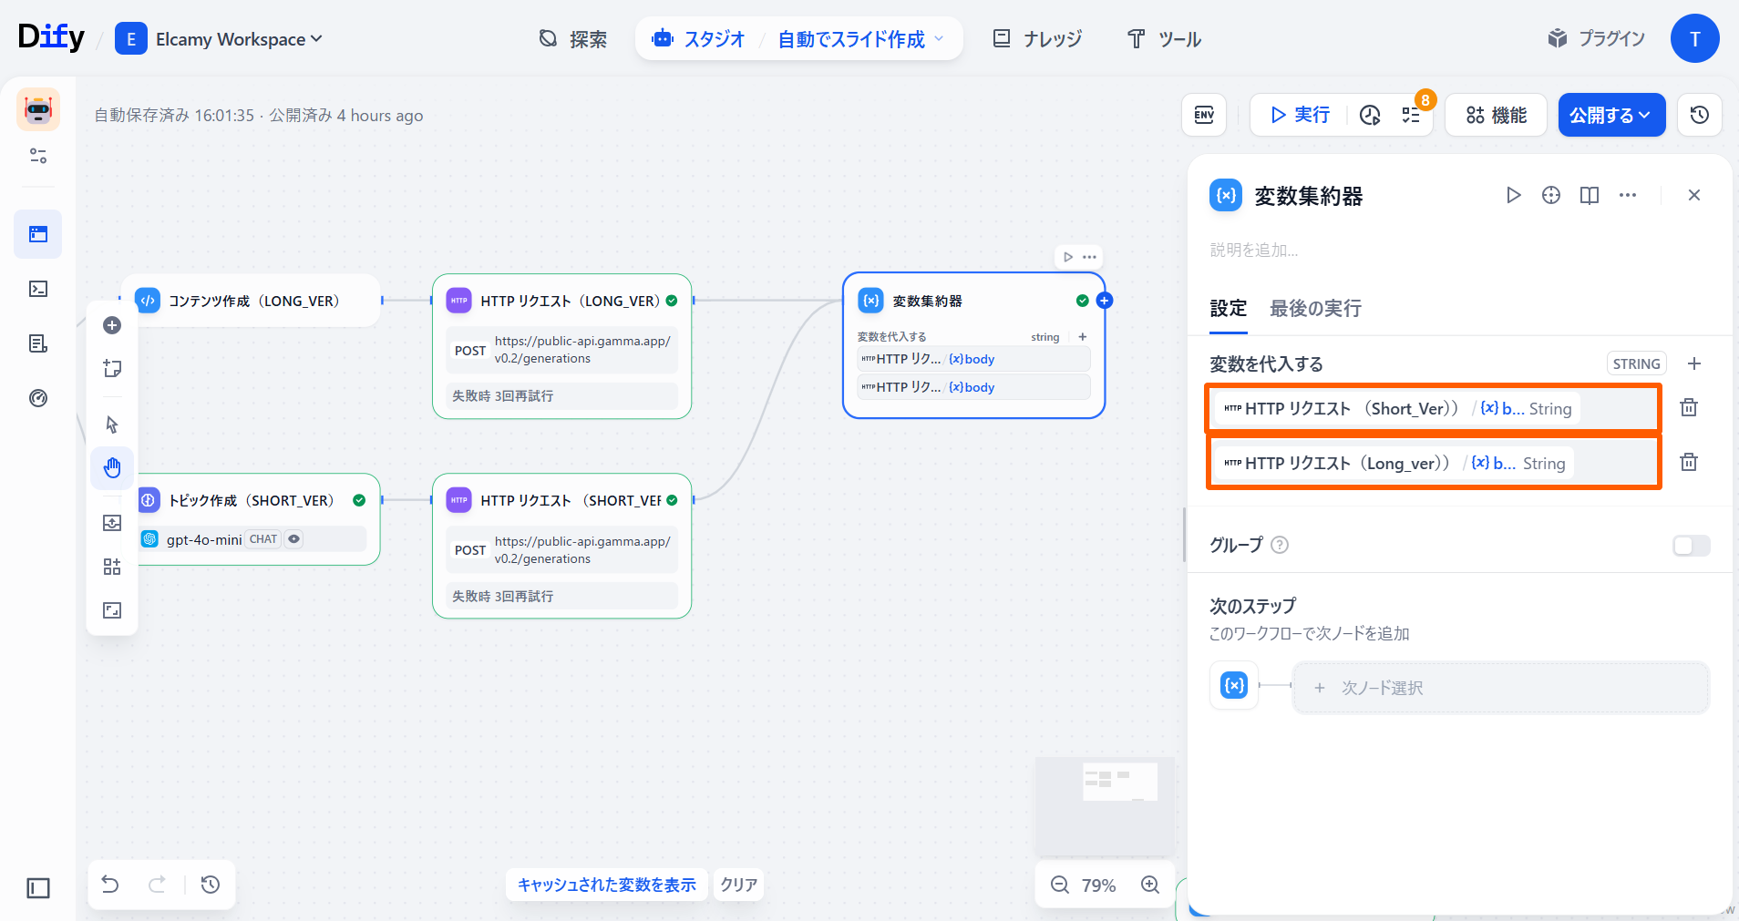Viewport: 1739px width, 921px height.
Task: Select the pointer mode tool
Action: click(x=112, y=425)
